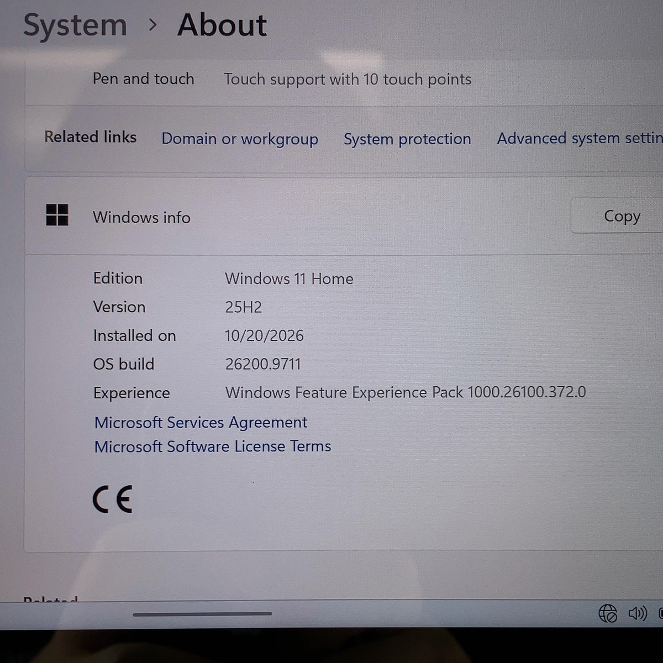Select the installed date 10/20/2026
The width and height of the screenshot is (663, 663).
coord(264,335)
